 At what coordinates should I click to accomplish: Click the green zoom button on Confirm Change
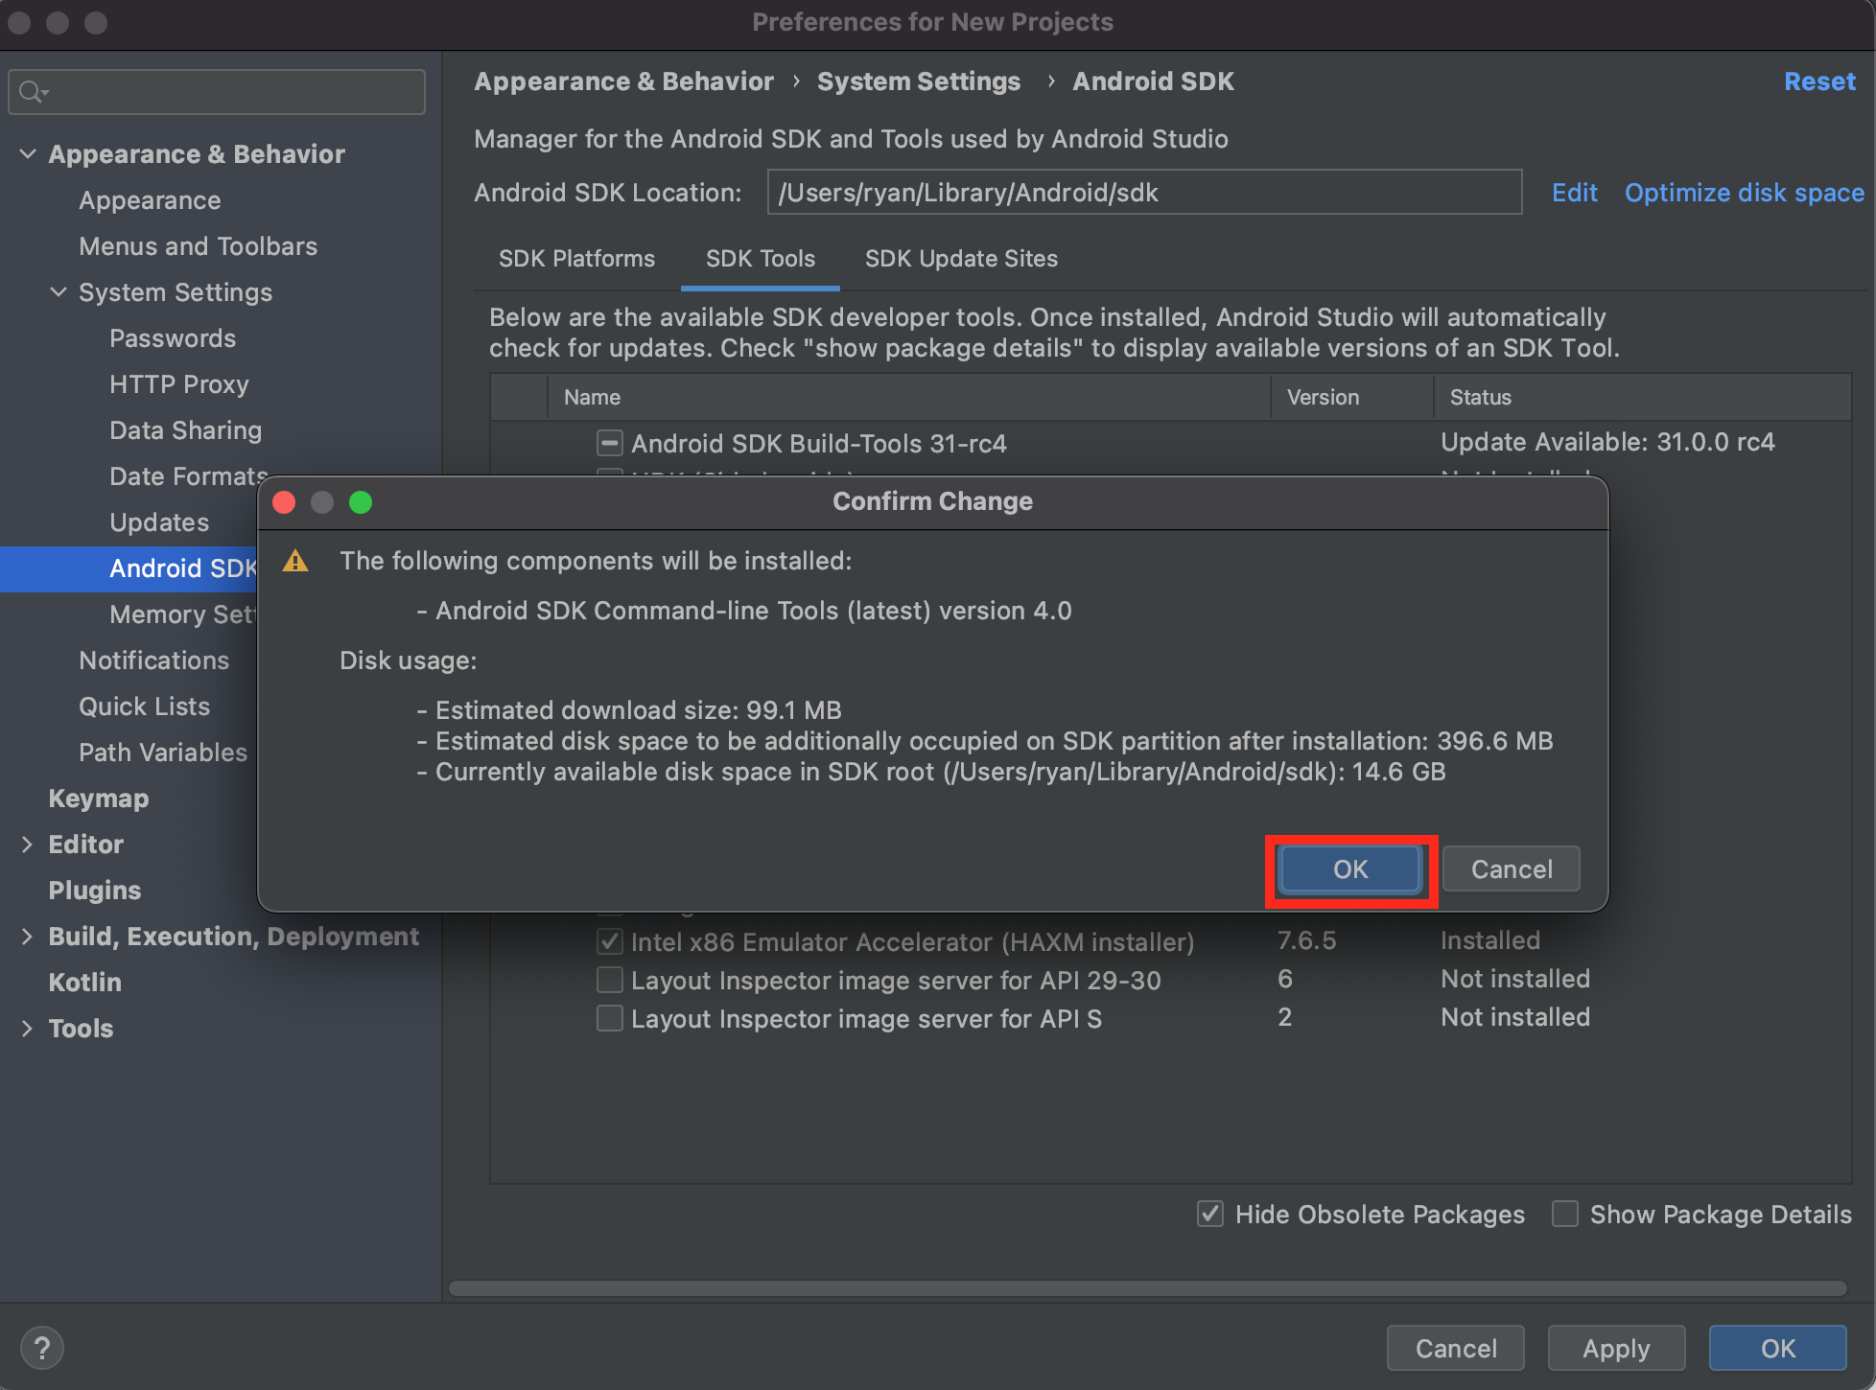tap(361, 502)
